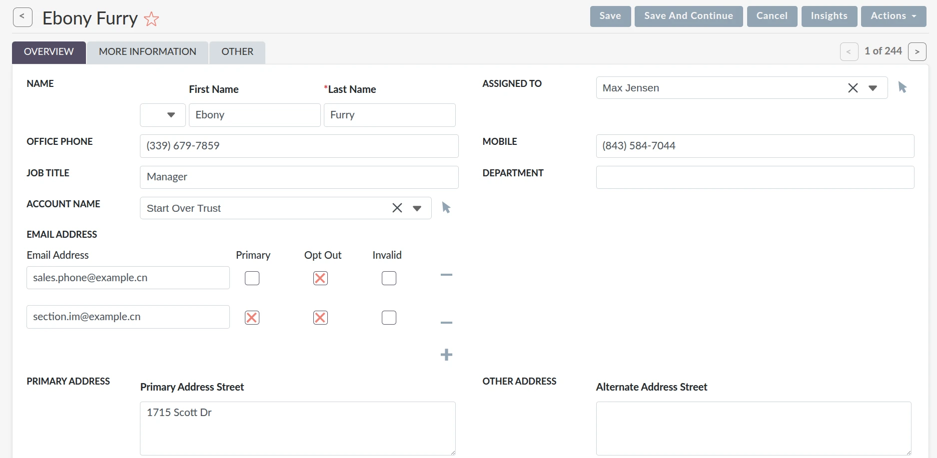
Task: Expand the Assigned To dropdown arrow
Action: 873,88
